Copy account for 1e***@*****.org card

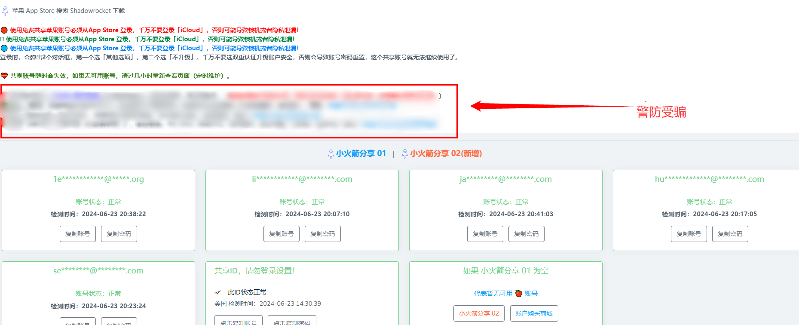click(78, 234)
